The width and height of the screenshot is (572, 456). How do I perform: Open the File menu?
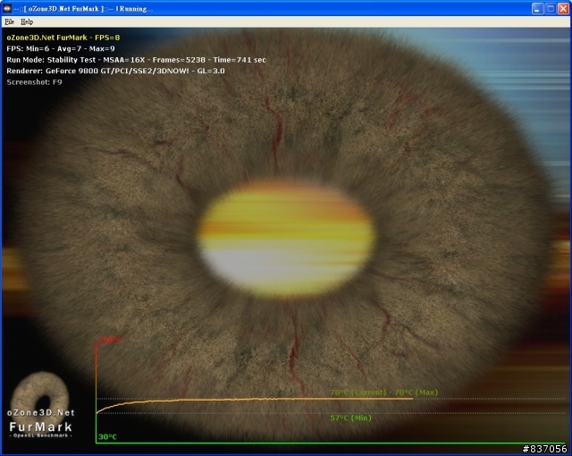coord(9,21)
